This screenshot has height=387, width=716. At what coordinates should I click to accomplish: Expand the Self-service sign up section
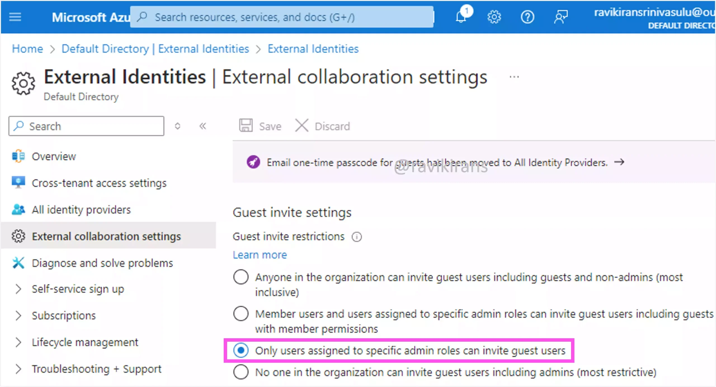(x=17, y=289)
